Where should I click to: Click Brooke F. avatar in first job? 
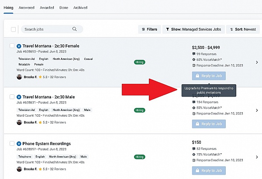19,77
